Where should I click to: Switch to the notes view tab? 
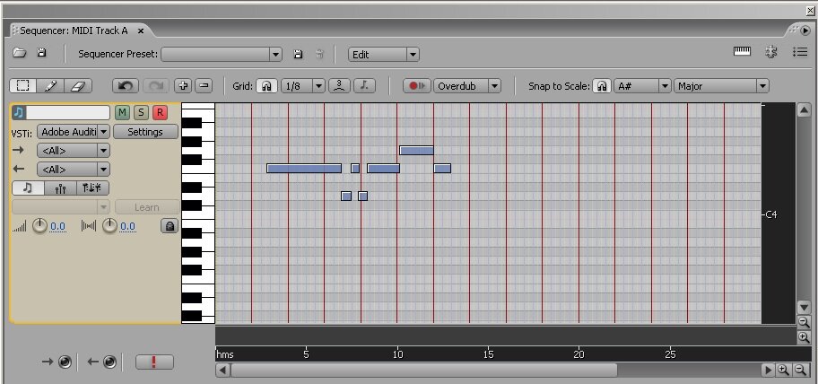coord(28,188)
